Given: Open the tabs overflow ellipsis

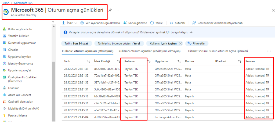Looking at the screenshot, I should click(x=269, y=51).
